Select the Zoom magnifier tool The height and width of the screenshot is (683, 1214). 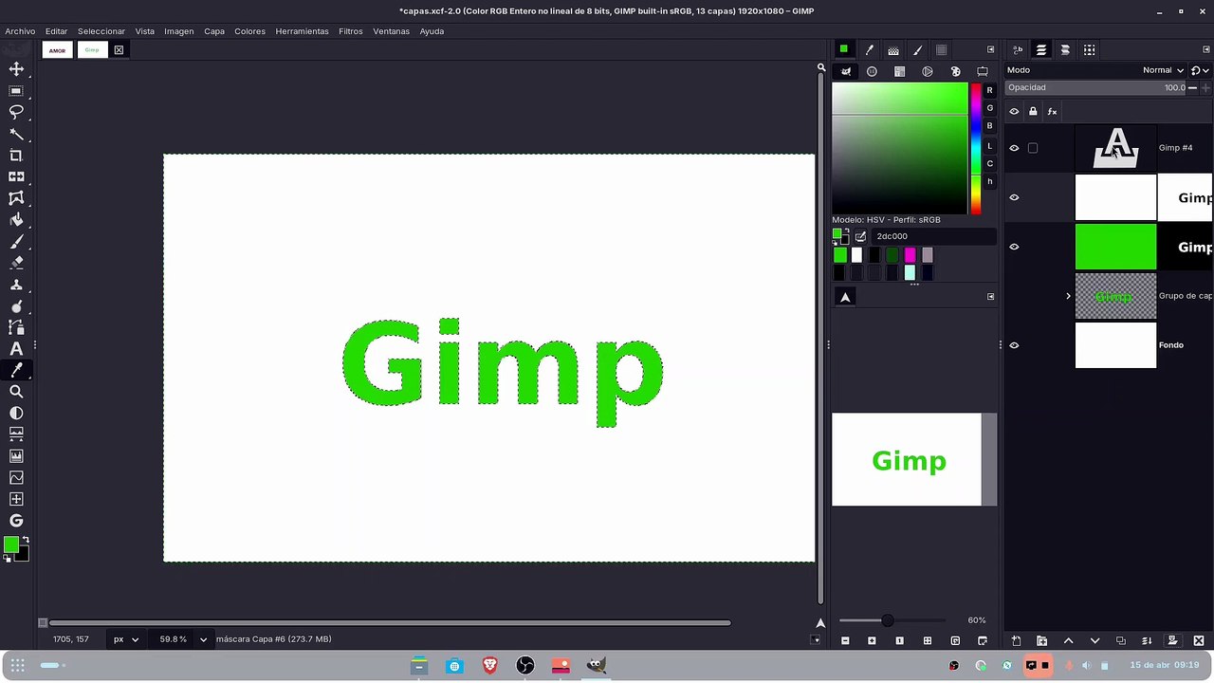click(16, 392)
